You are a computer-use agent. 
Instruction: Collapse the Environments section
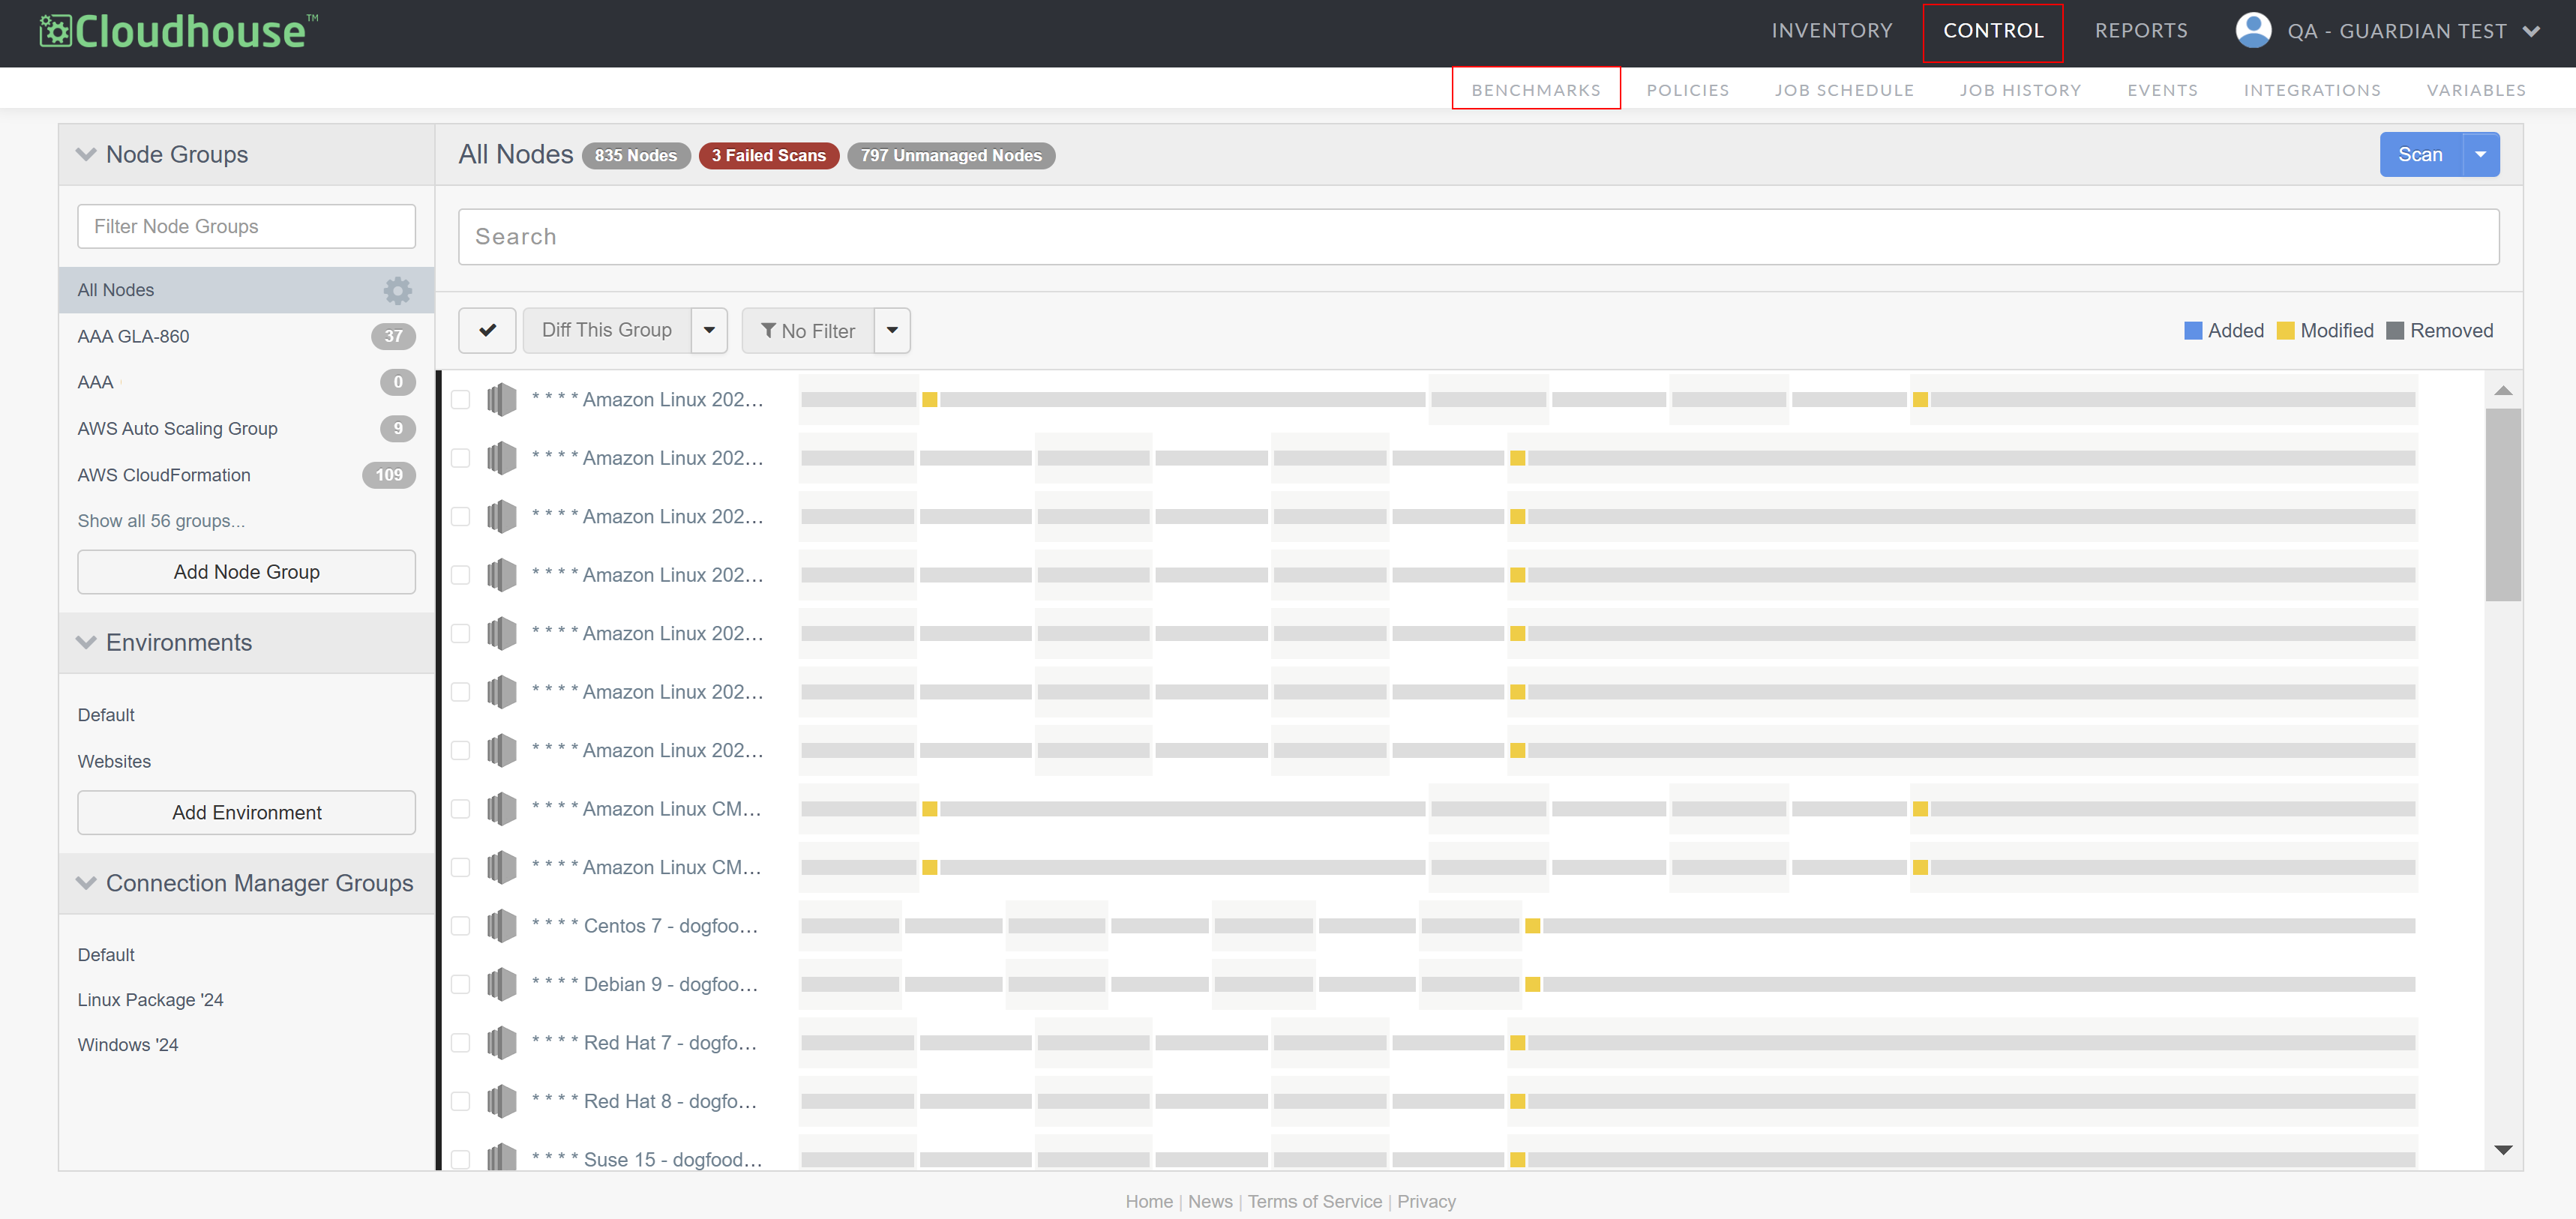point(86,642)
